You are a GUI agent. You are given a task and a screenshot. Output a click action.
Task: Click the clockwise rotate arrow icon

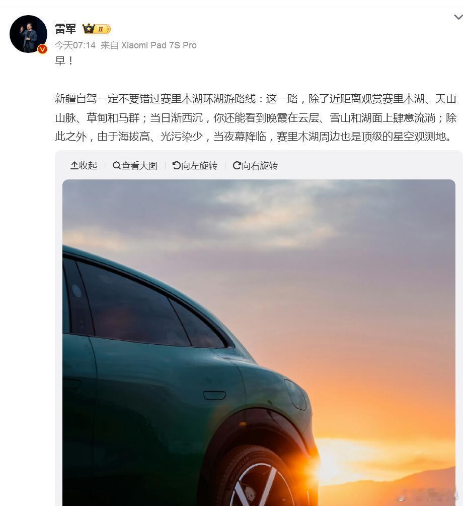click(x=237, y=165)
